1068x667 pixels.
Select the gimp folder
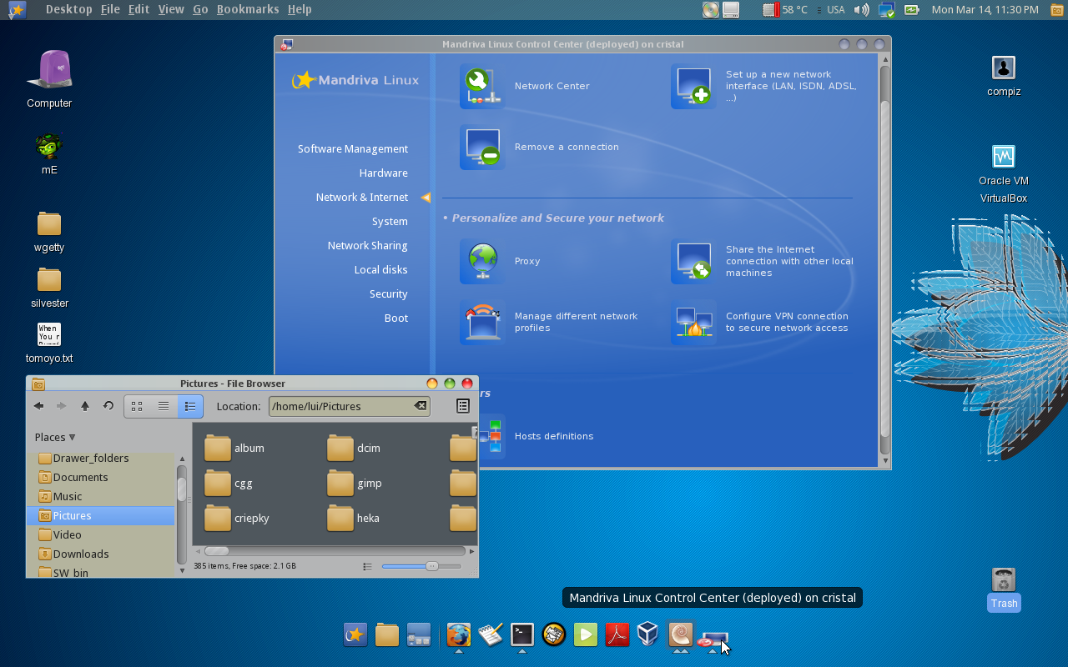(355, 483)
